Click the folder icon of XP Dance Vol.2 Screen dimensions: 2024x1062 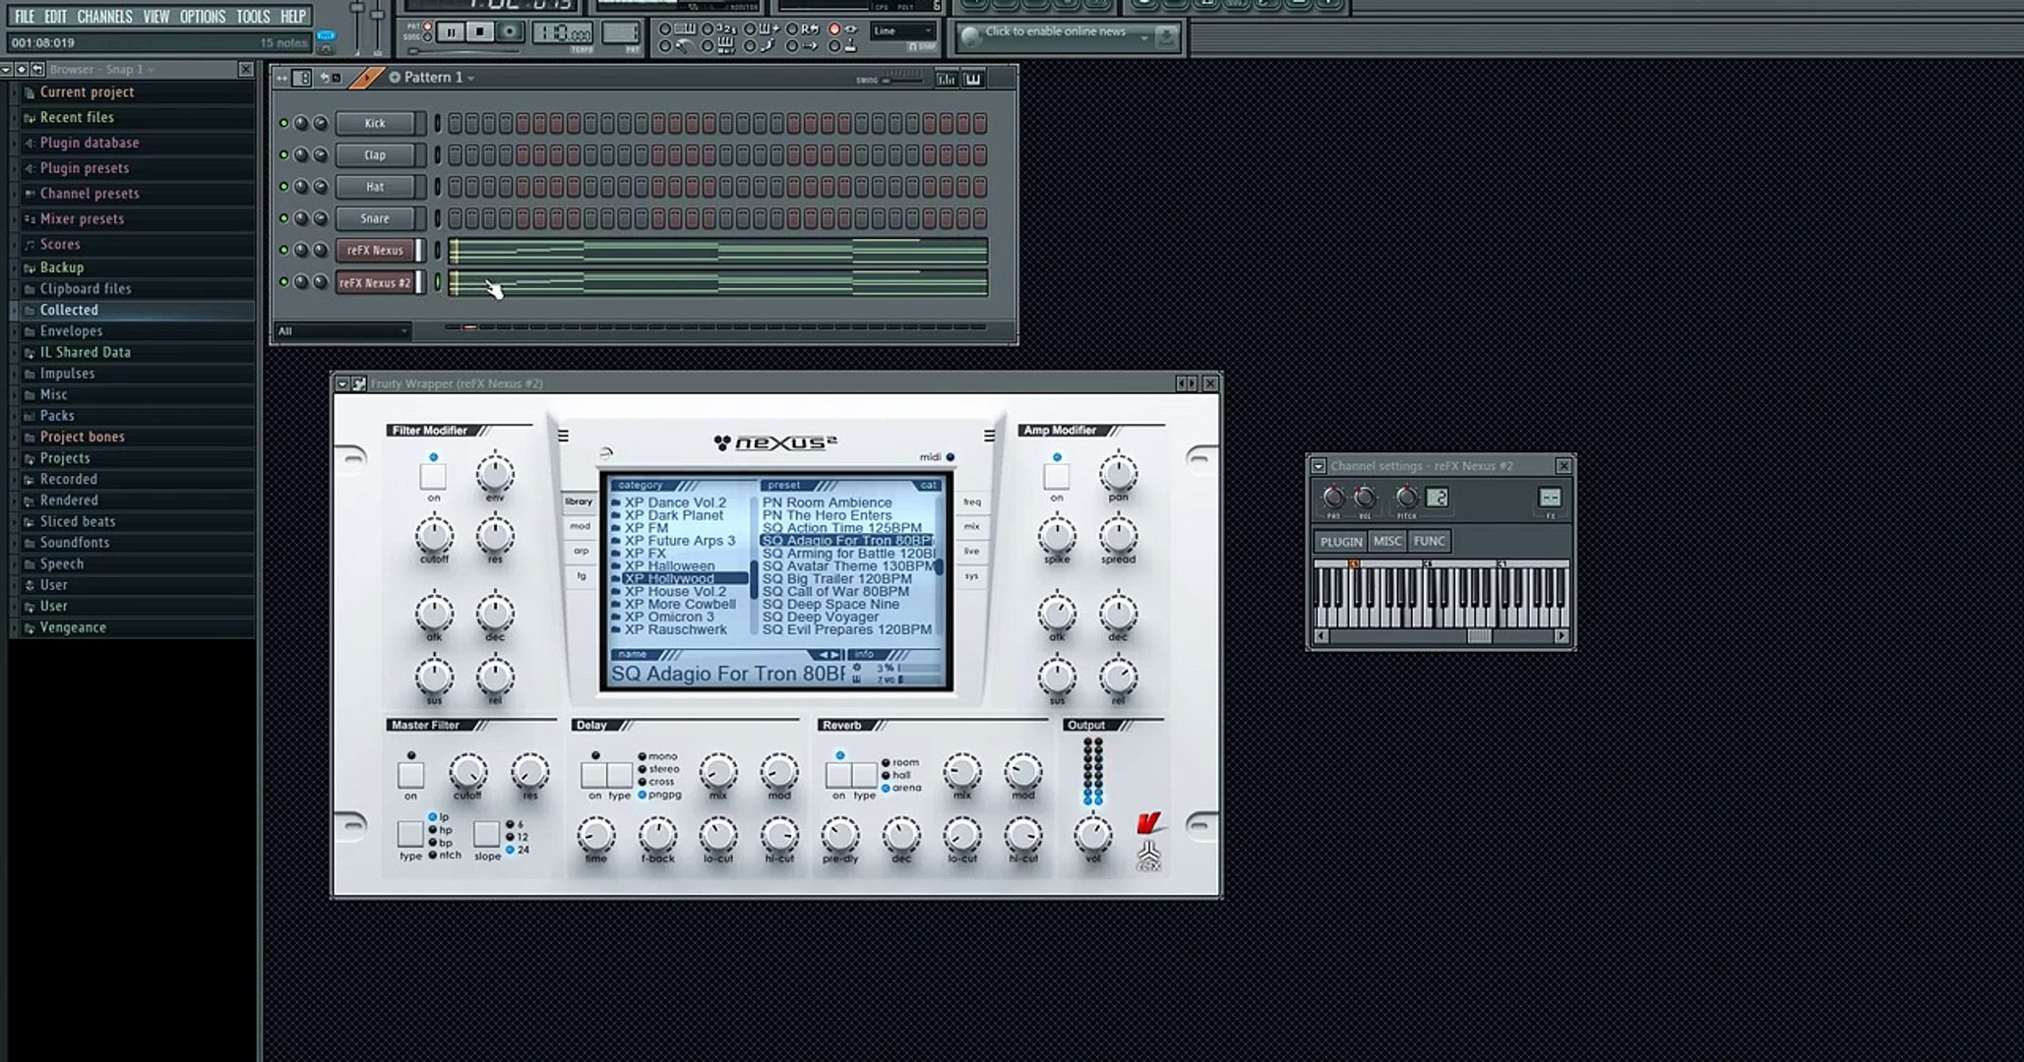click(616, 502)
